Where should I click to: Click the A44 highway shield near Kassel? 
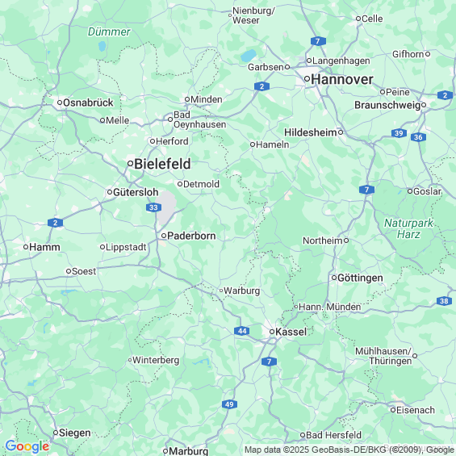(242, 331)
